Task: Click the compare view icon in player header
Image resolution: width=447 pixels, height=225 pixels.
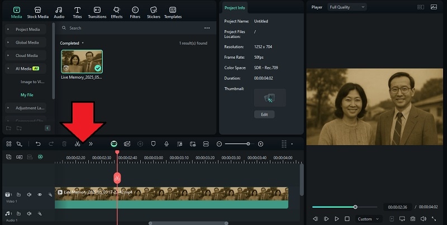Action: pos(421,7)
